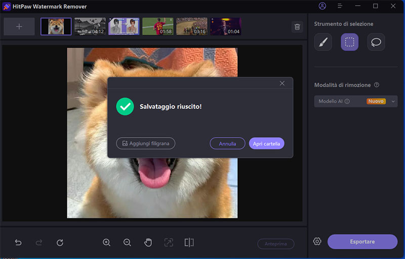Click the Aggiungi filigrana button

(x=146, y=144)
